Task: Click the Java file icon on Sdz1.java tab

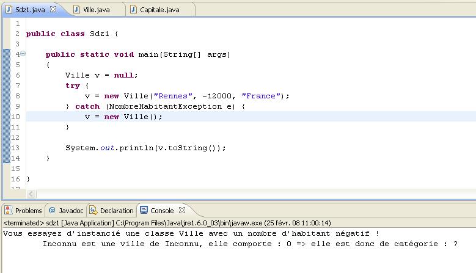Action: coord(9,10)
